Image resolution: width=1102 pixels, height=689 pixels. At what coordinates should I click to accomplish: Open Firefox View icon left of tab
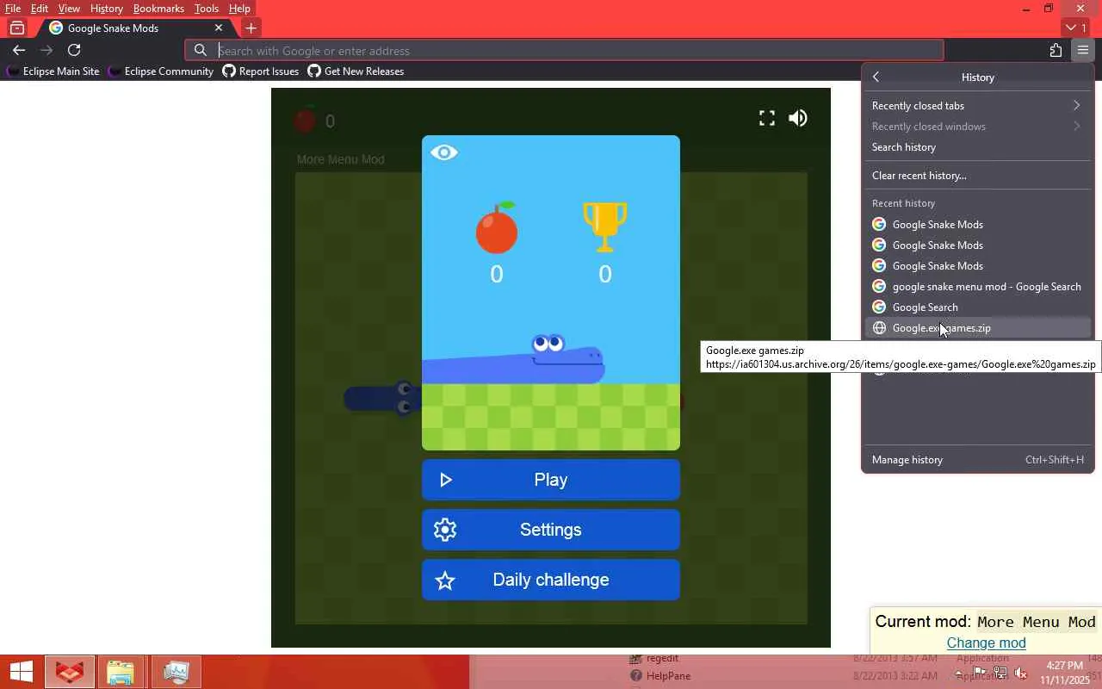click(x=16, y=28)
